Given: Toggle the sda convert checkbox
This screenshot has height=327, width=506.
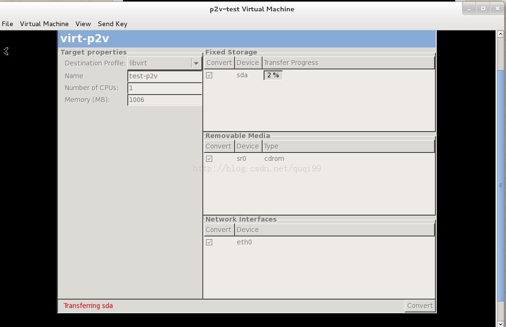Looking at the screenshot, I should pyautogui.click(x=209, y=75).
